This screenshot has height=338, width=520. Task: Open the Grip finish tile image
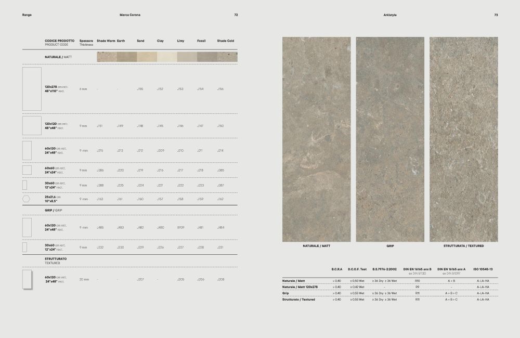[390, 139]
